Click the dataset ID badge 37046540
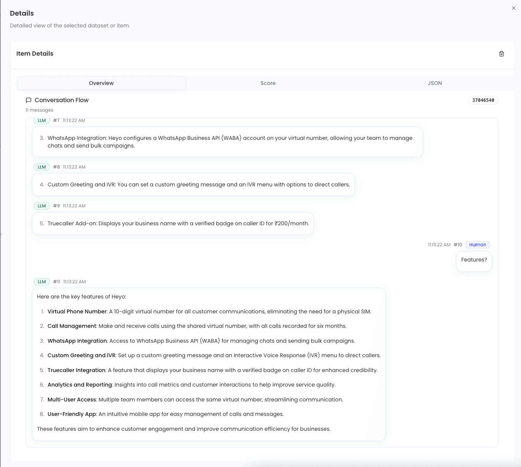 (x=483, y=100)
